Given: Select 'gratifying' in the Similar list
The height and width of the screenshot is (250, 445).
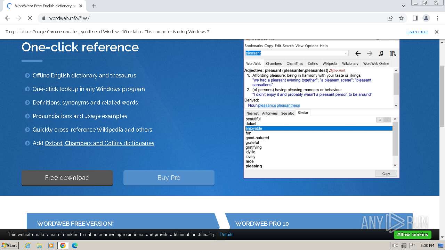Looking at the screenshot, I should pos(253,147).
